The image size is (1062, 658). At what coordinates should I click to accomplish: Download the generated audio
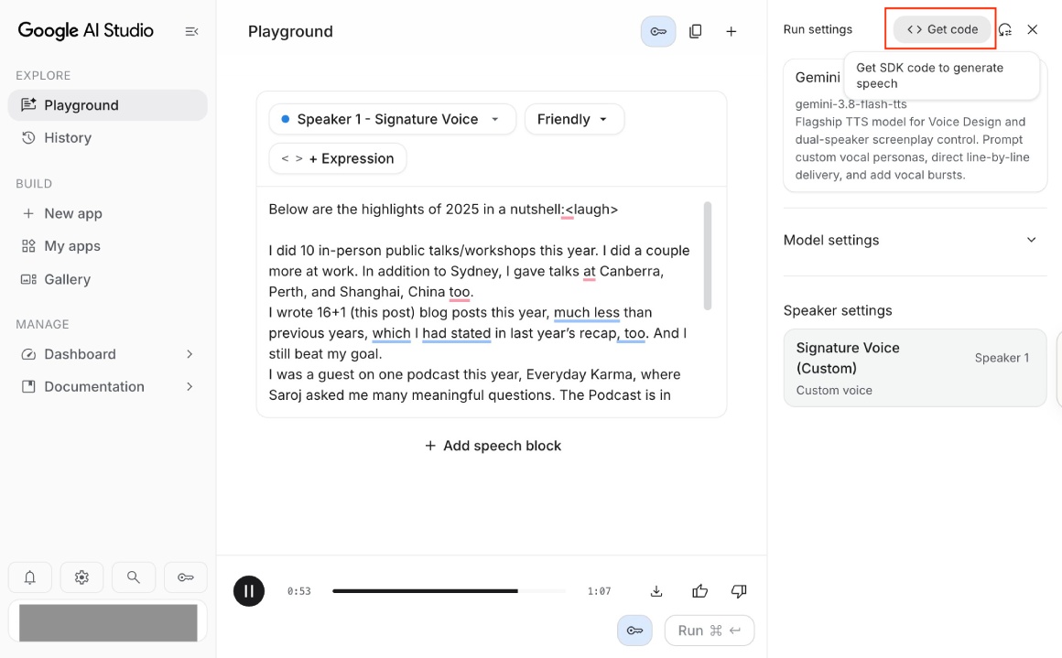coord(656,591)
